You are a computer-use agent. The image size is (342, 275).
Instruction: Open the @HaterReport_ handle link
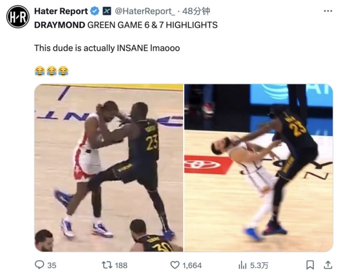point(145,11)
